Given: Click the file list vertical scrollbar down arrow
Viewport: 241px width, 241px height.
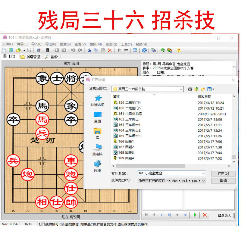Looking at the screenshot, I should tap(234, 161).
